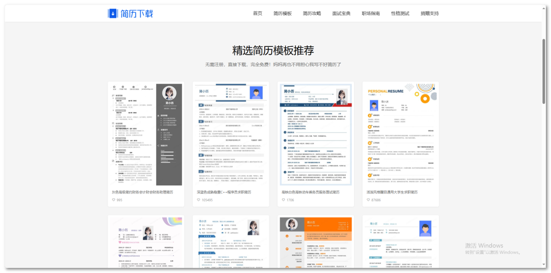
Task: Click title 灰色高级简约财务会计财会财务助理简历
Action: (x=142, y=193)
